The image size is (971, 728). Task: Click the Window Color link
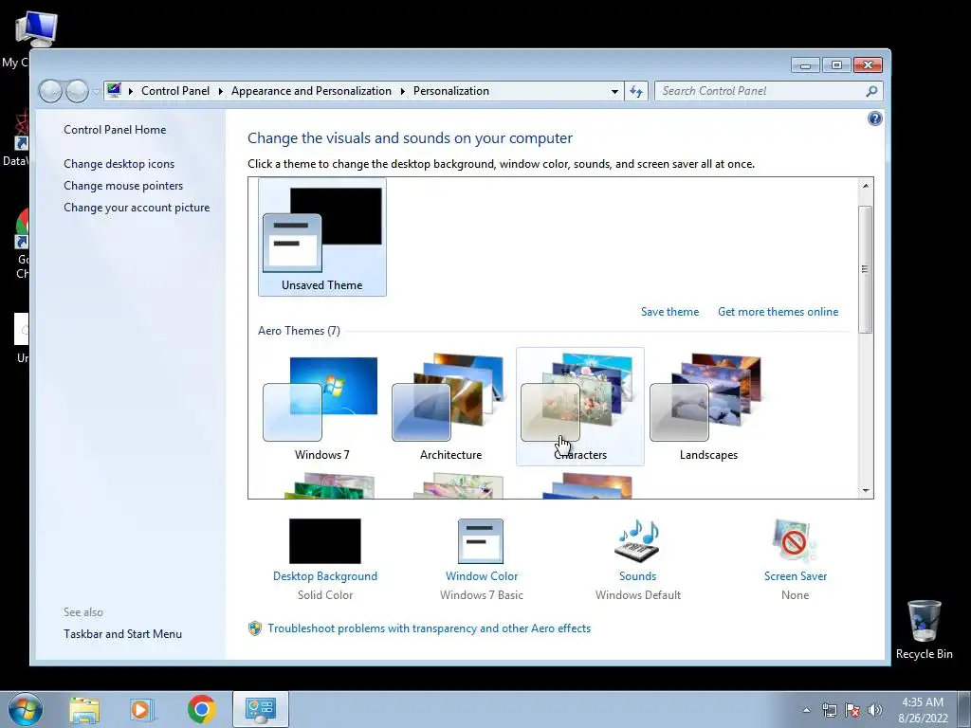[482, 575]
